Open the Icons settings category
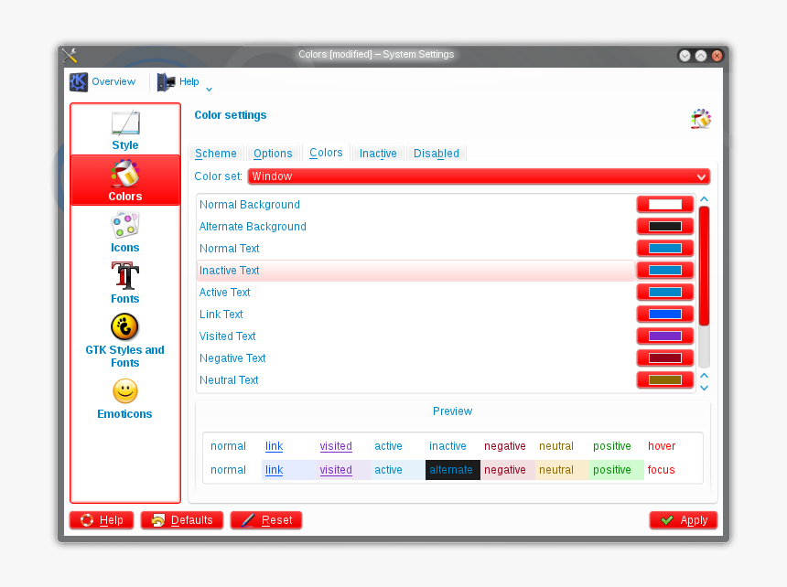Viewport: 787px width, 587px height. click(x=125, y=225)
